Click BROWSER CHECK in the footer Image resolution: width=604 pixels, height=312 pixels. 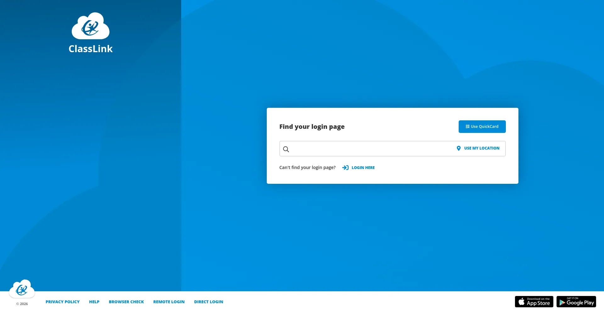[126, 301]
